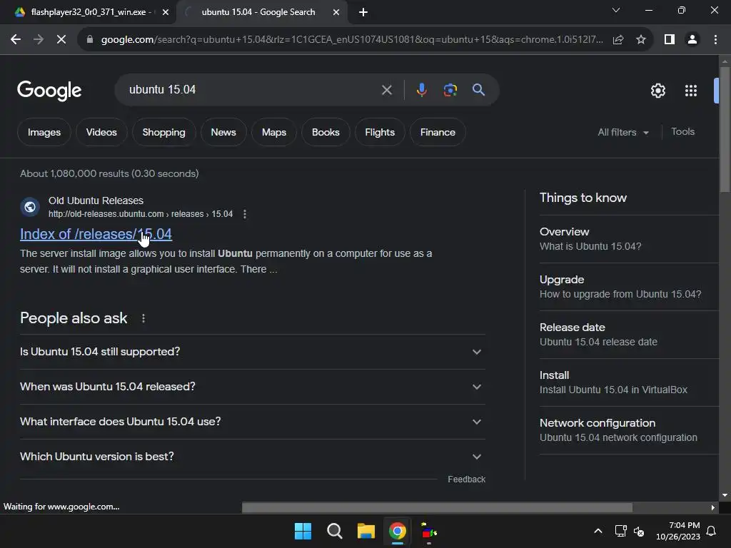Clear the Google search box
Screen dimensions: 731x548
pyautogui.click(x=386, y=90)
